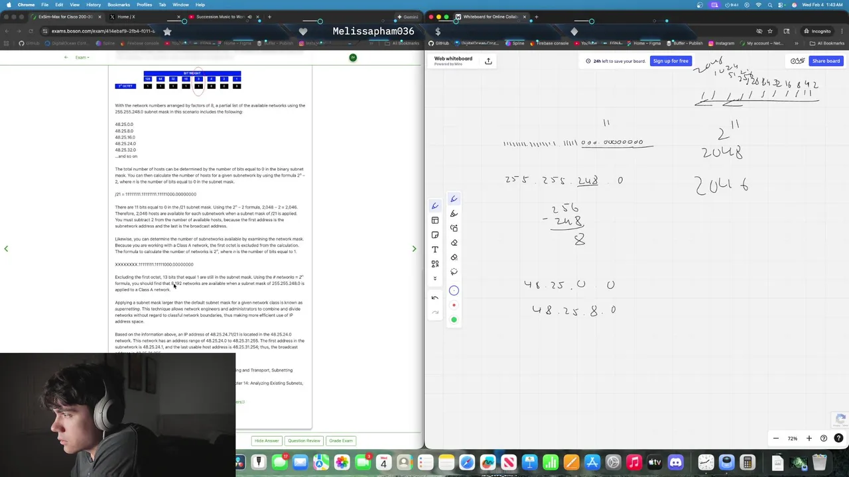Choose the highlighter tool in pen submenu

[454, 214]
